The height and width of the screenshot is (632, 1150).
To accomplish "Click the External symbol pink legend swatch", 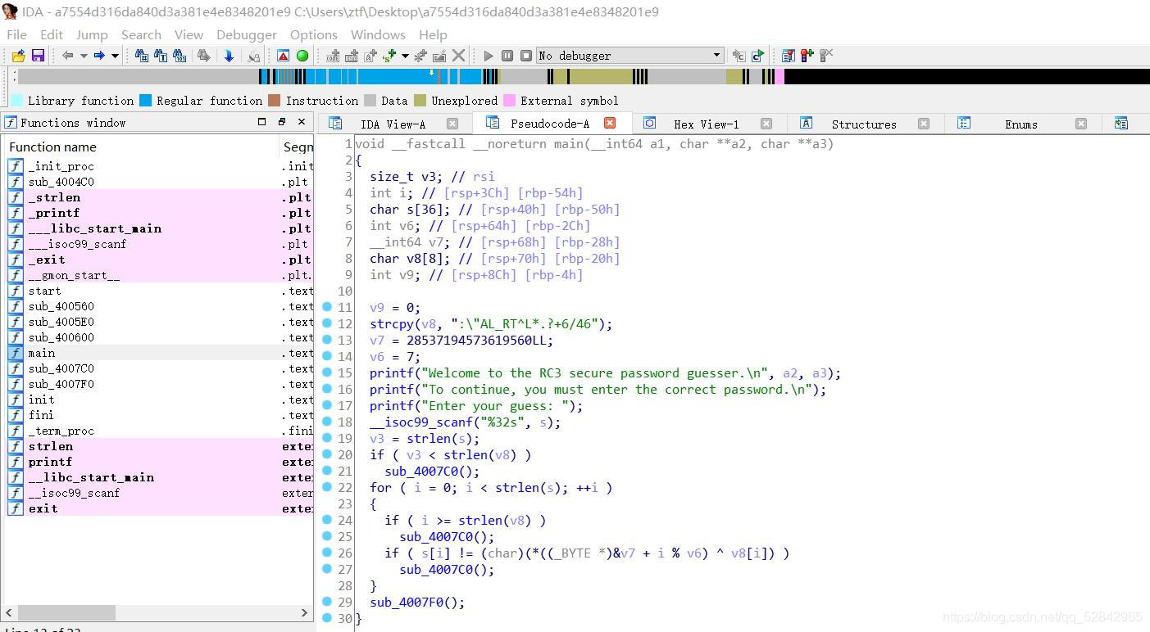I will click(509, 101).
